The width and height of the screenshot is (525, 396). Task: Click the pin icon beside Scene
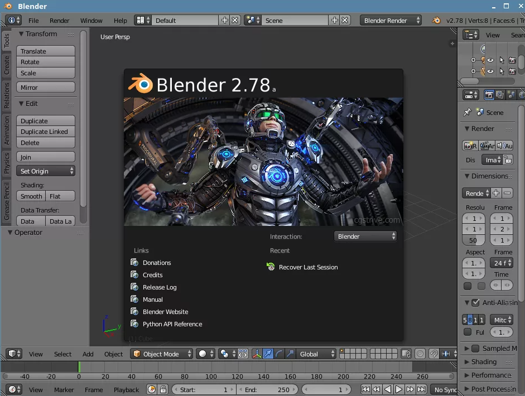467,113
